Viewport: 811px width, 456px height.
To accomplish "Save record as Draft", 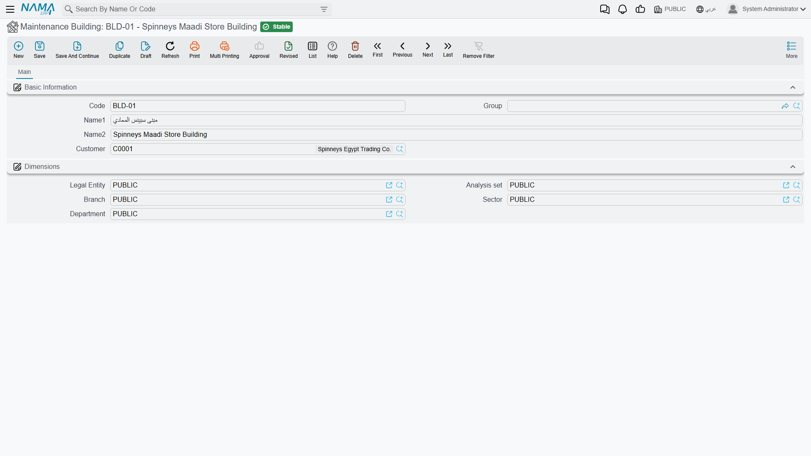I will 146,50.
